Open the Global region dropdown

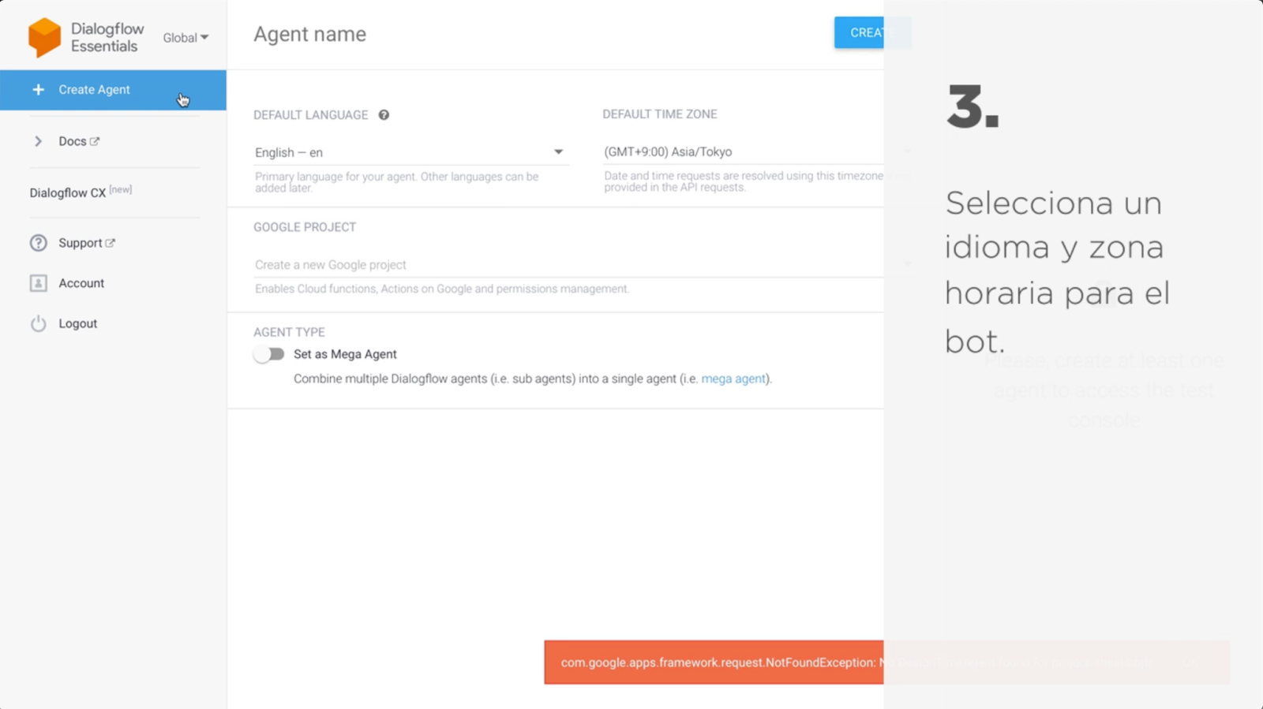186,38
